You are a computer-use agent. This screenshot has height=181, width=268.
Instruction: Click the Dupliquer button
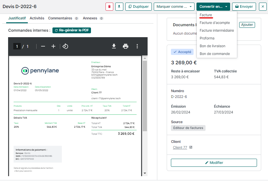pyautogui.click(x=139, y=6)
